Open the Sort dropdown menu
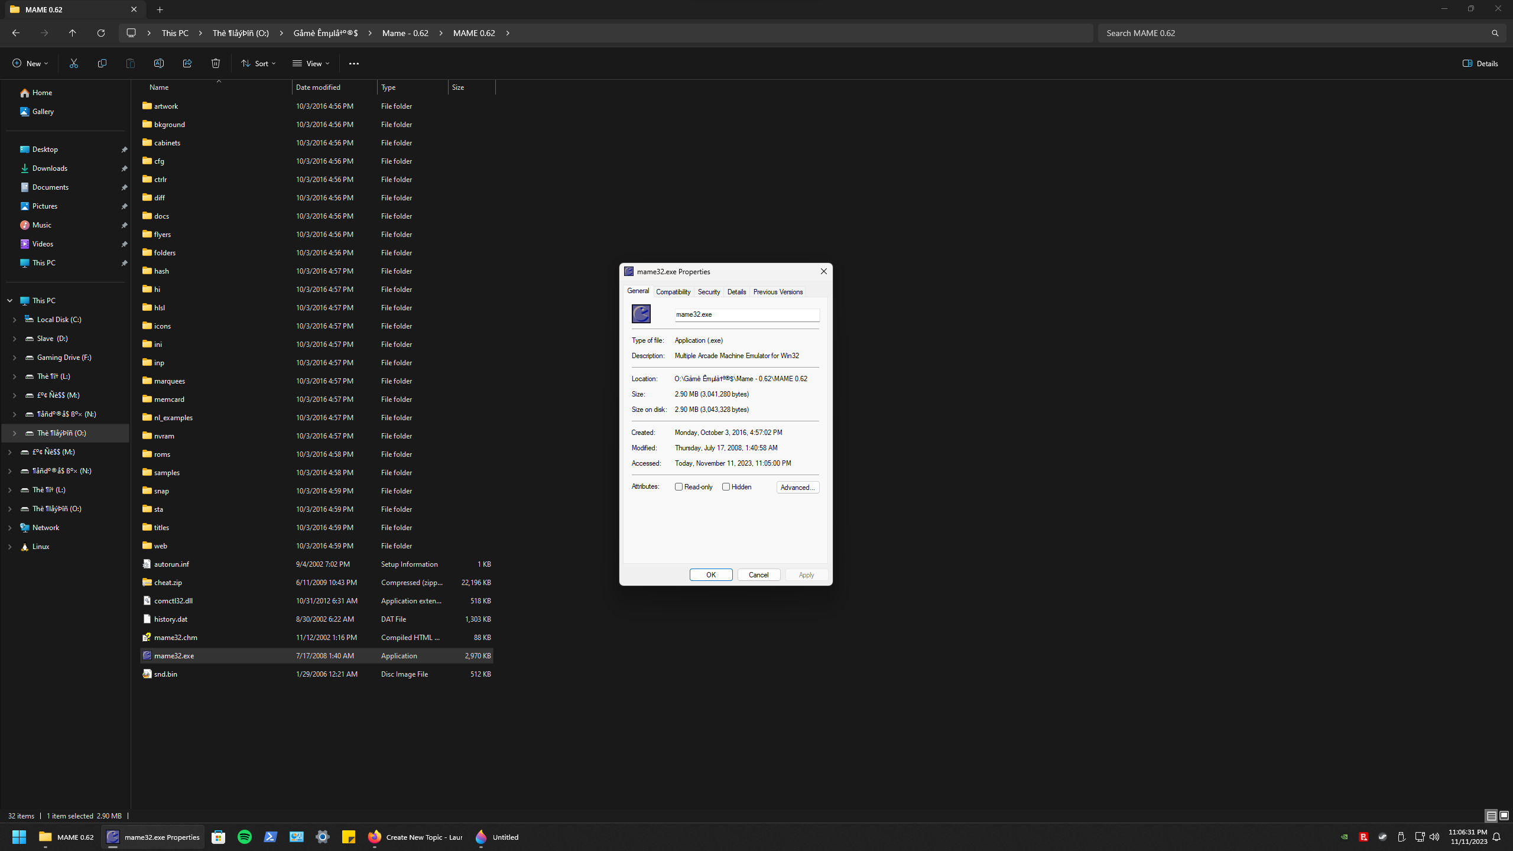Image resolution: width=1513 pixels, height=851 pixels. (258, 63)
